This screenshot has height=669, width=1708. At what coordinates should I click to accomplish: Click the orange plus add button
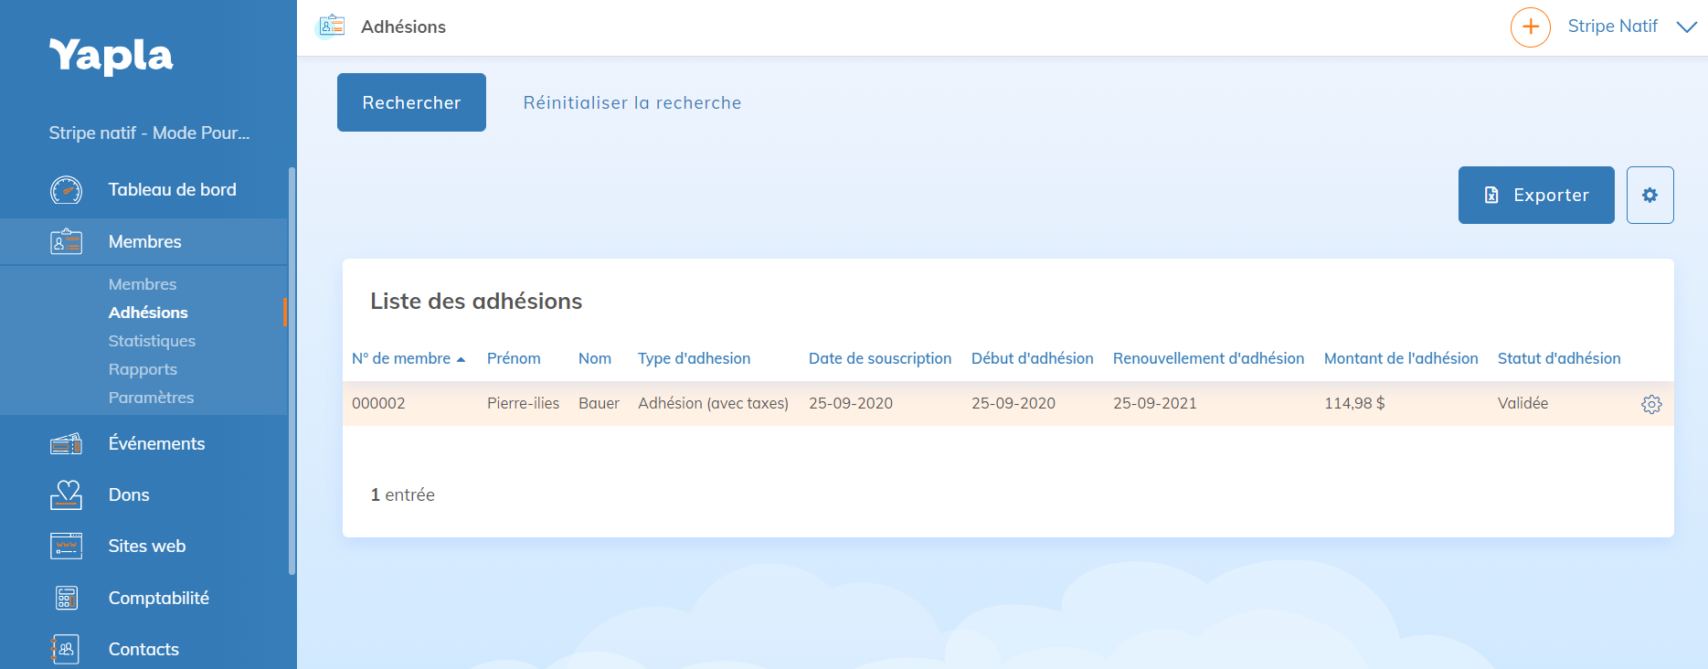[1531, 27]
